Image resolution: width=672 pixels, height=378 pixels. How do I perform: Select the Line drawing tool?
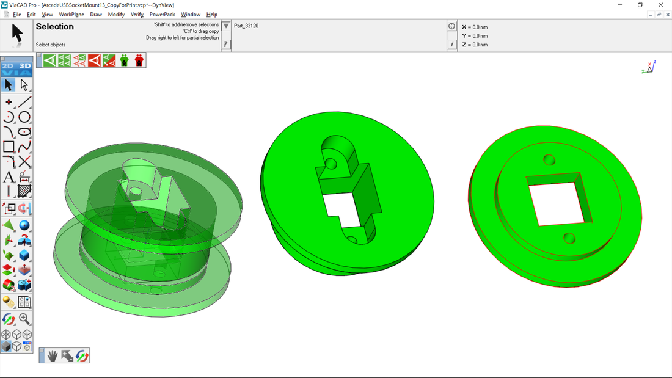point(24,102)
